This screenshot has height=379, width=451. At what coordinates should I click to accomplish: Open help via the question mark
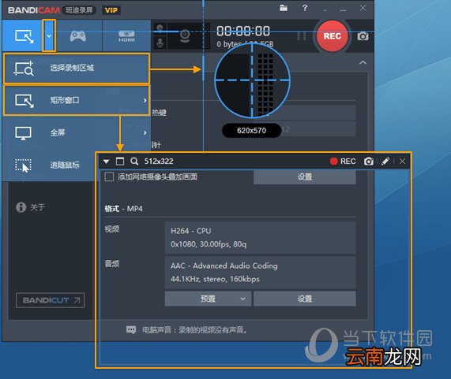tap(305, 8)
